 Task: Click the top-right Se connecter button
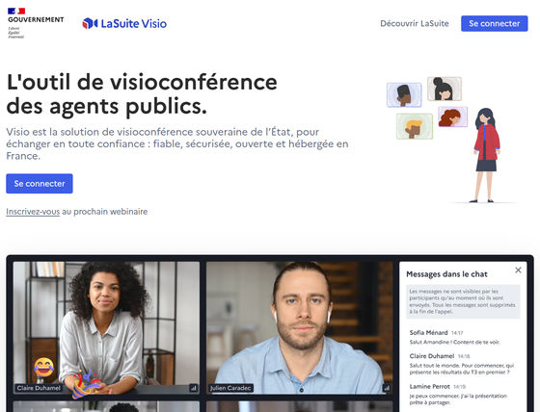click(494, 23)
